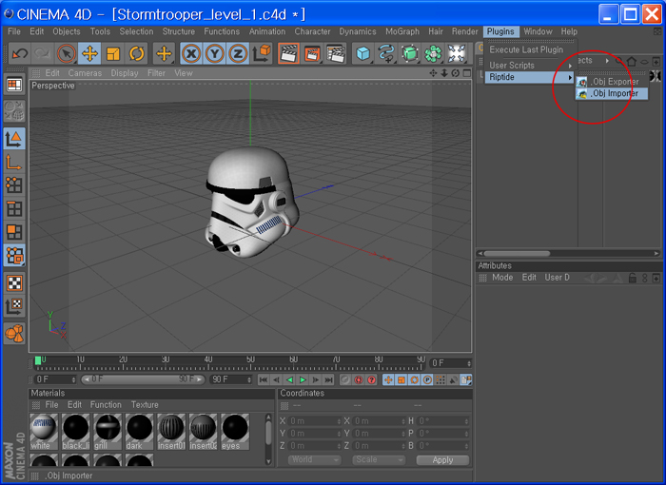Image resolution: width=666 pixels, height=485 pixels.
Task: Click the orange primitives icon in left sidebar
Action: click(x=14, y=334)
